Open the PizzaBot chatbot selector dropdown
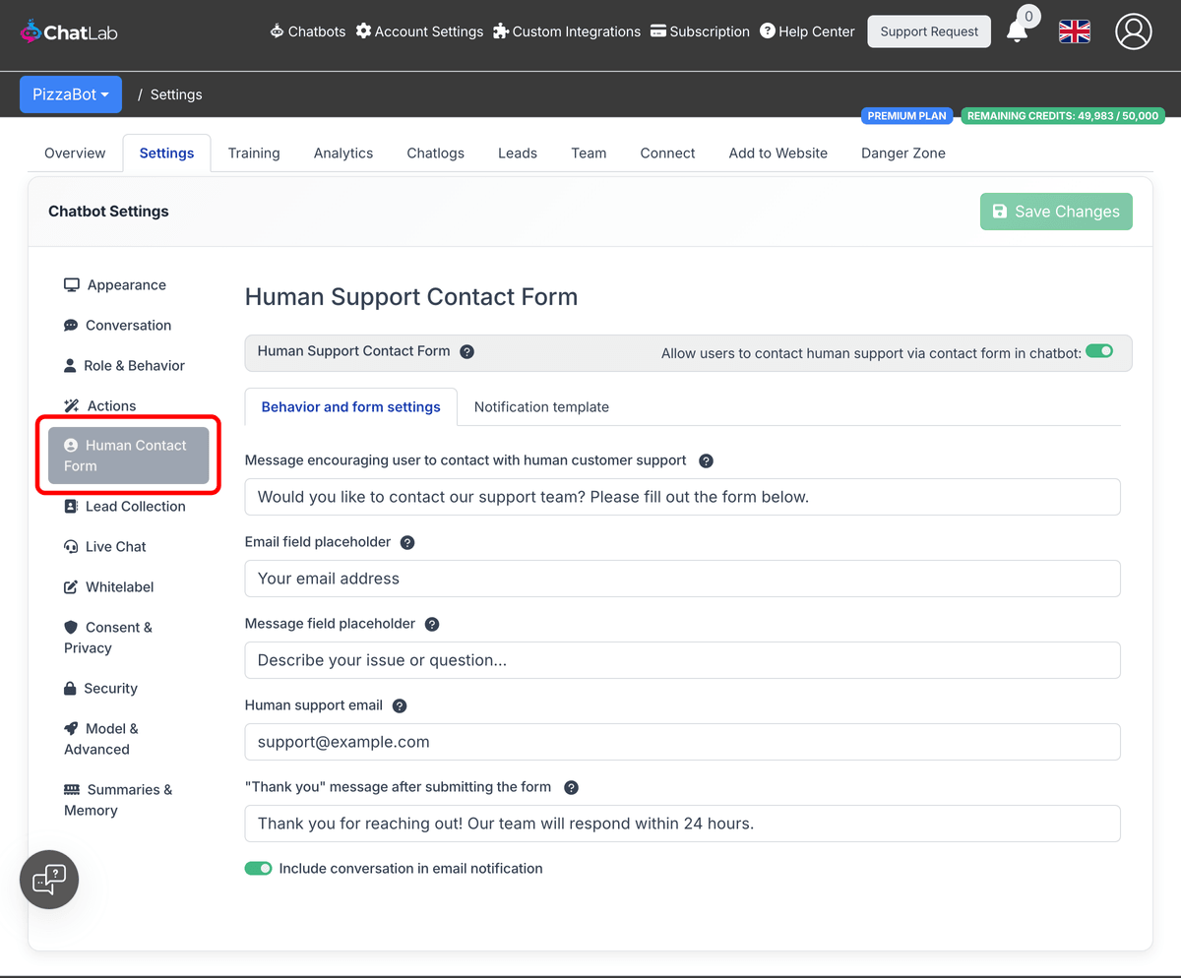The image size is (1181, 978). point(70,93)
